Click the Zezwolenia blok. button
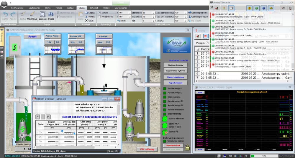 [x=173, y=145]
